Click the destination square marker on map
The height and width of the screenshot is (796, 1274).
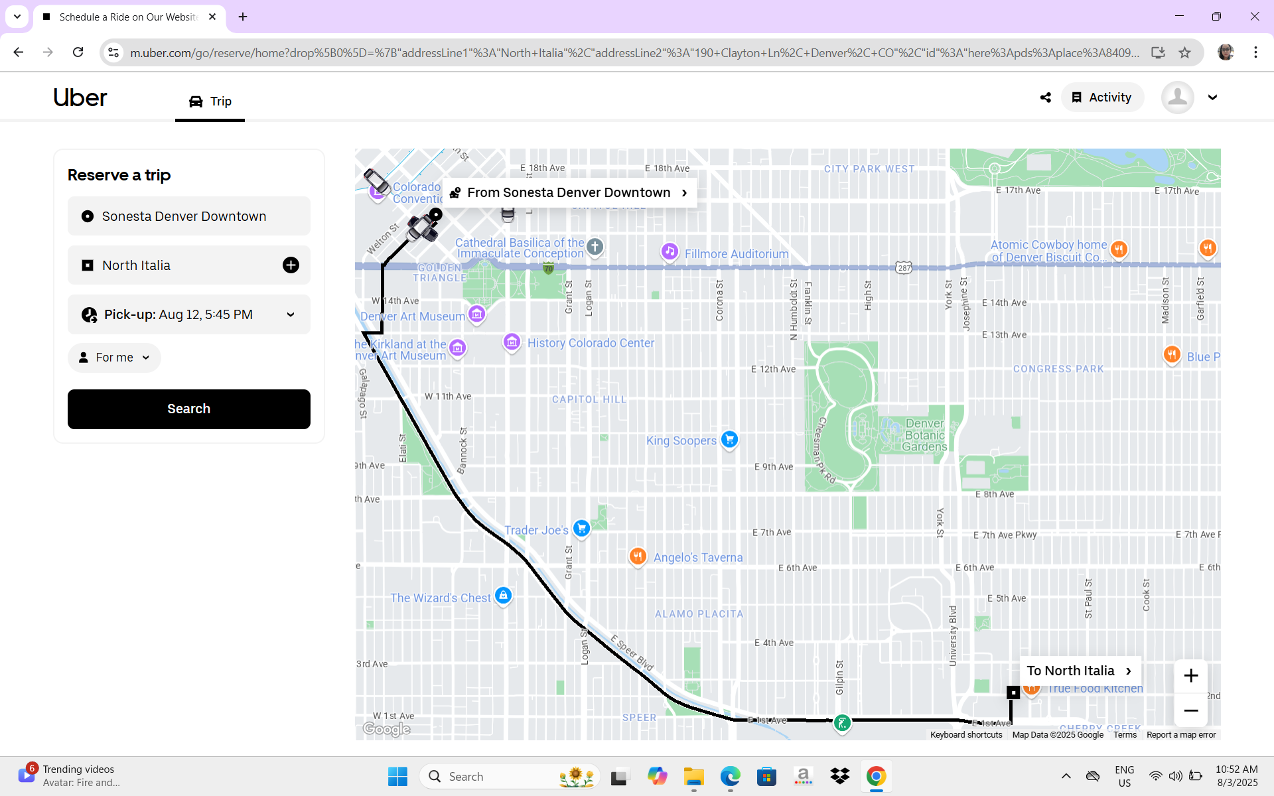1013,693
